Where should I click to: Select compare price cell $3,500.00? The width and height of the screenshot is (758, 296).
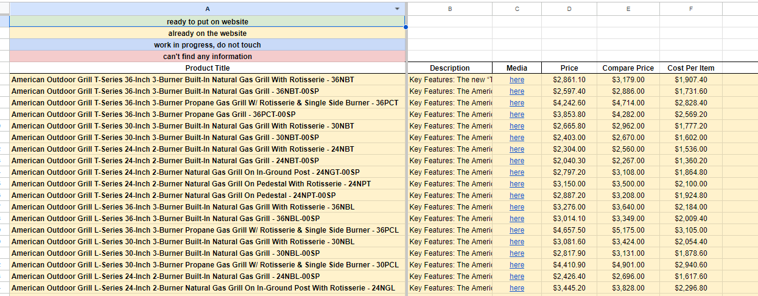click(x=628, y=184)
